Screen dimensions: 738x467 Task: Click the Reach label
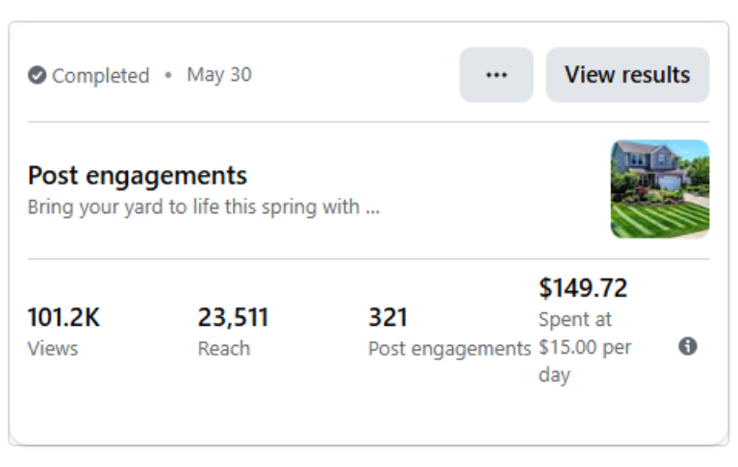point(223,348)
